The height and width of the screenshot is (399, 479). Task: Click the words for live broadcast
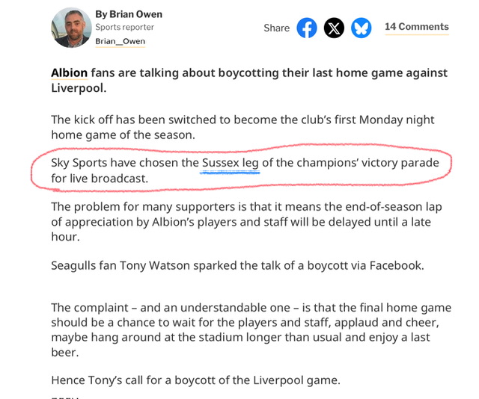coord(100,179)
